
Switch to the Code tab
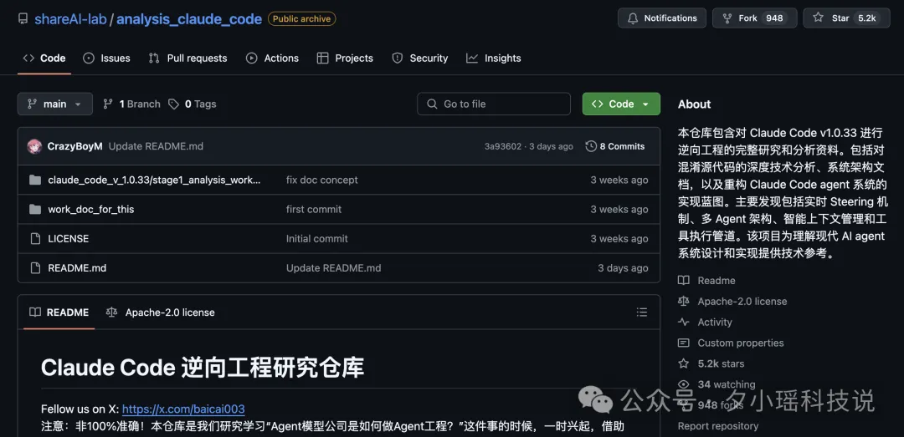coord(44,58)
